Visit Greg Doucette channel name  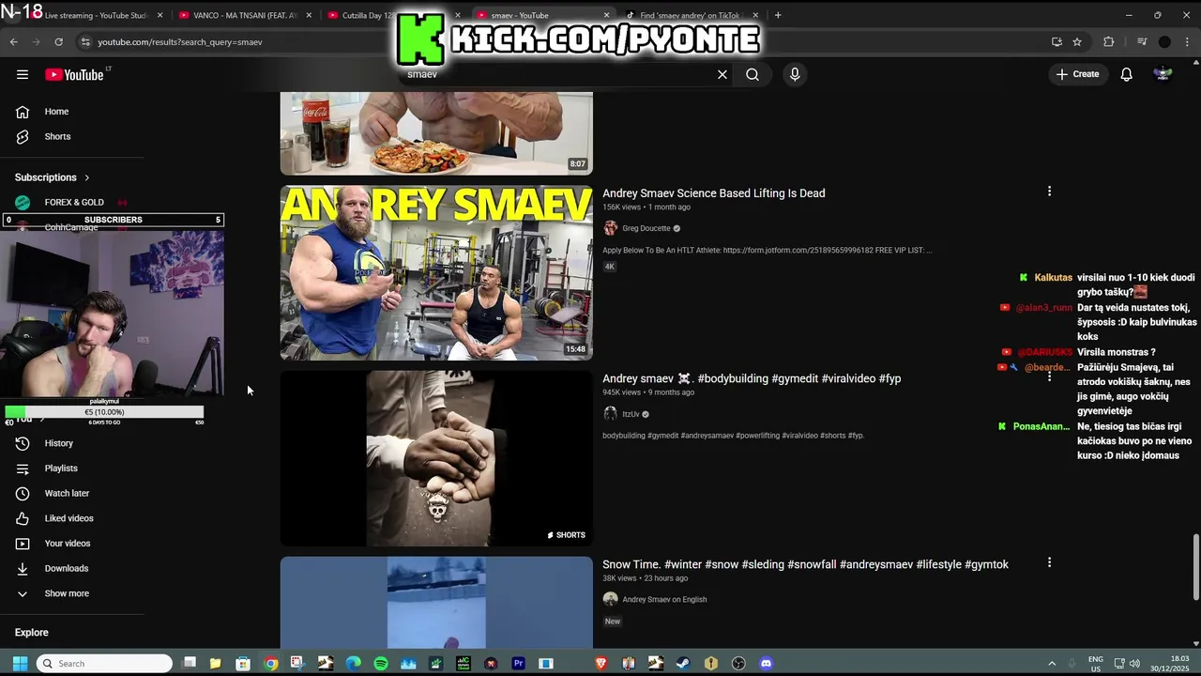(646, 228)
